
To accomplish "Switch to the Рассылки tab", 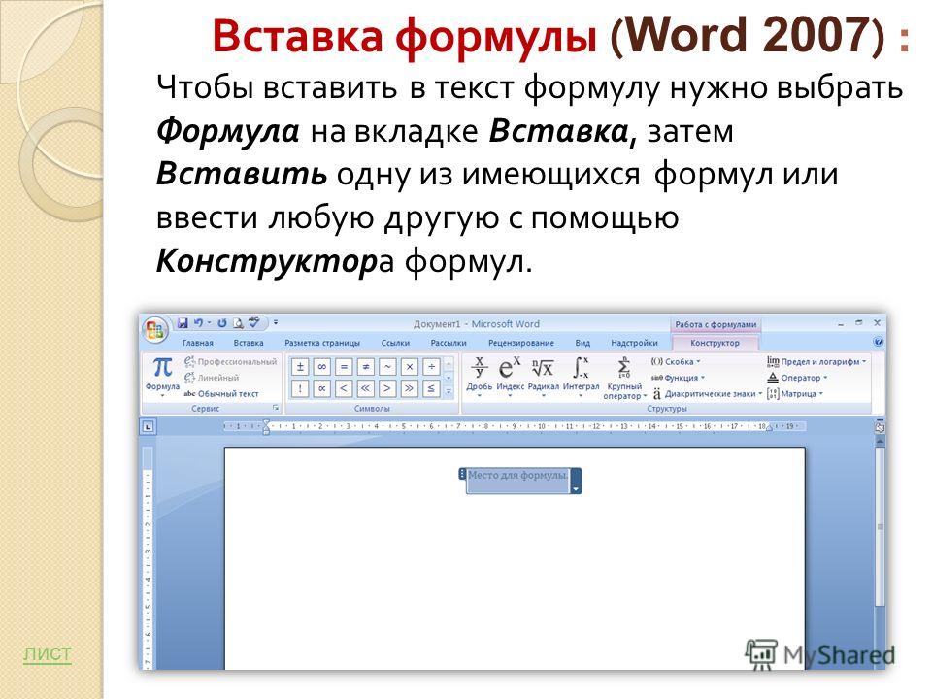I will (449, 343).
